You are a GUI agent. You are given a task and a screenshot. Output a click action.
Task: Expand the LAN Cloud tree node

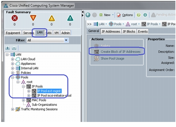pyautogui.click(x=12, y=59)
